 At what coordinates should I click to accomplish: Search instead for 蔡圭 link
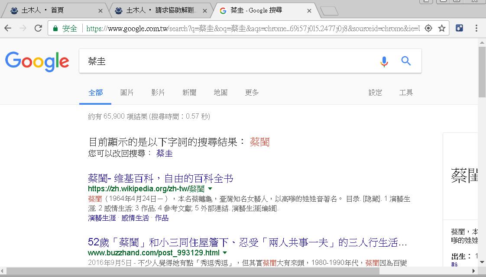(x=164, y=153)
